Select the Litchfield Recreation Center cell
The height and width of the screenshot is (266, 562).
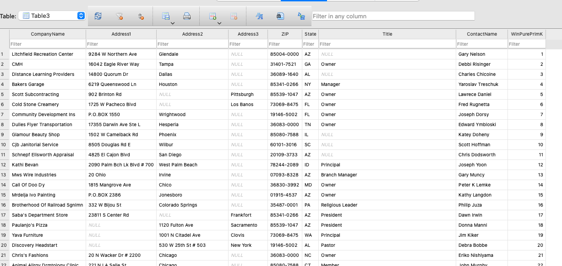point(48,54)
